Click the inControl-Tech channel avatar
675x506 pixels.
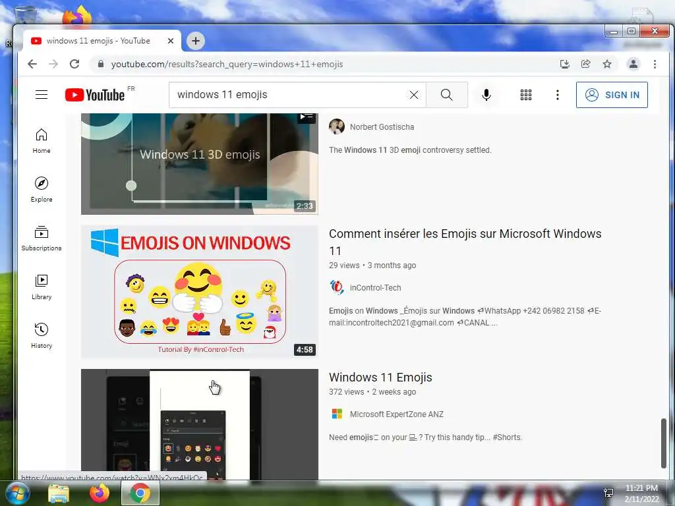pyautogui.click(x=337, y=287)
